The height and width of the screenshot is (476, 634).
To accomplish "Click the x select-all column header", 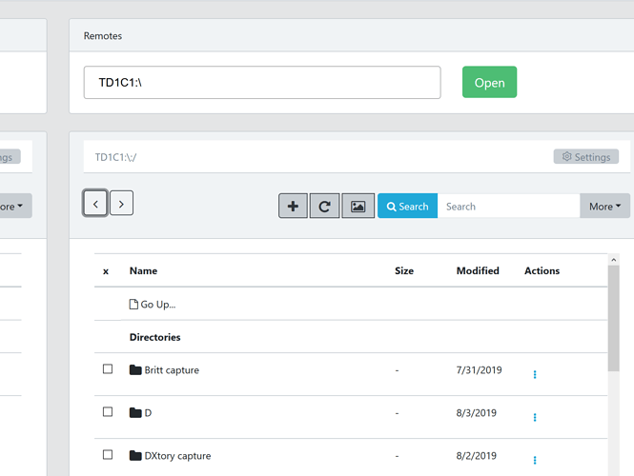I will pos(106,271).
